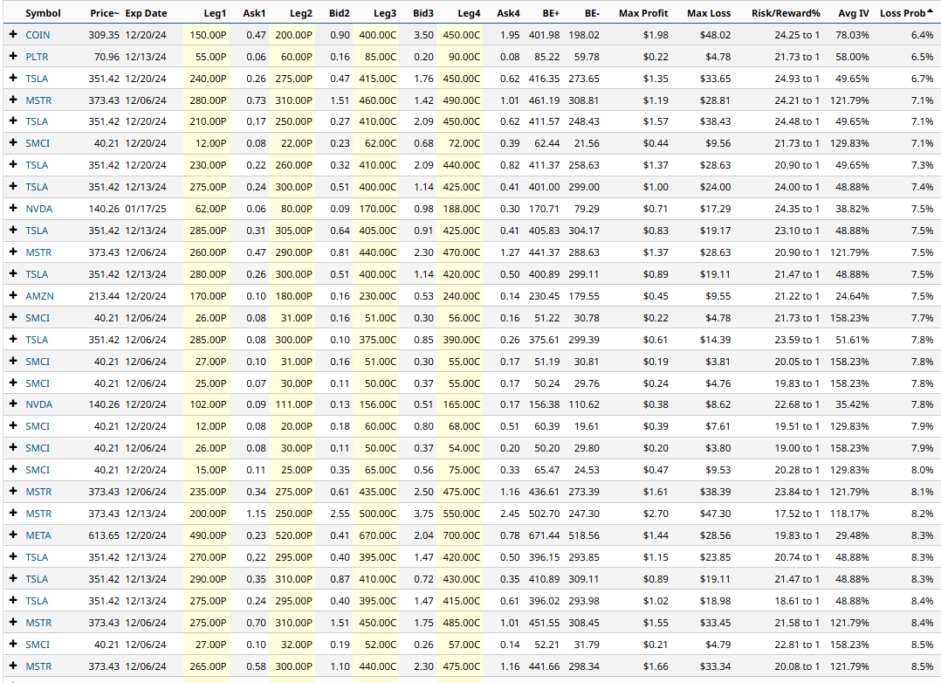
Task: Select the 188.00C Leg4 cell
Action: pyautogui.click(x=462, y=209)
